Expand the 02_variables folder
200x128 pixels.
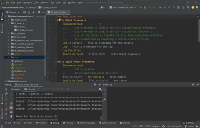9,33
